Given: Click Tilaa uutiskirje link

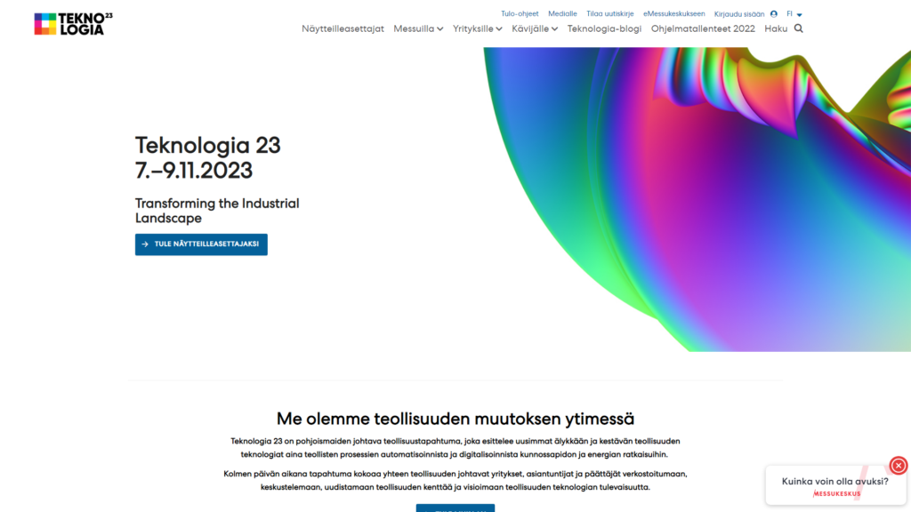Looking at the screenshot, I should (610, 14).
